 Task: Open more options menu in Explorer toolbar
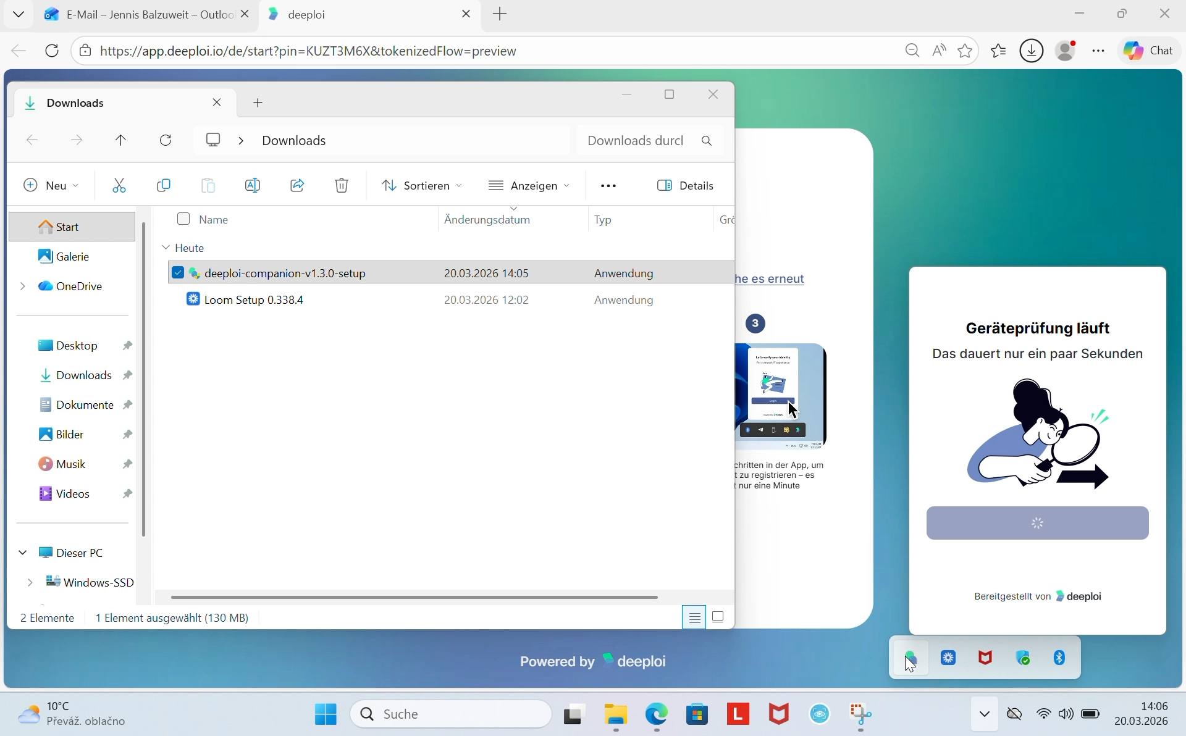(x=608, y=185)
